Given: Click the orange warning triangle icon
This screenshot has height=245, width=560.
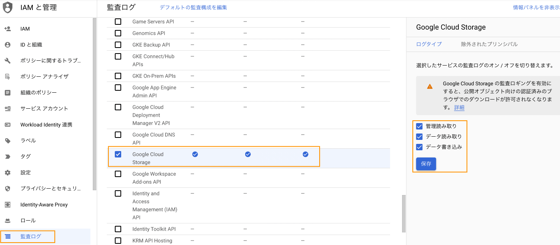Looking at the screenshot, I should (x=430, y=86).
